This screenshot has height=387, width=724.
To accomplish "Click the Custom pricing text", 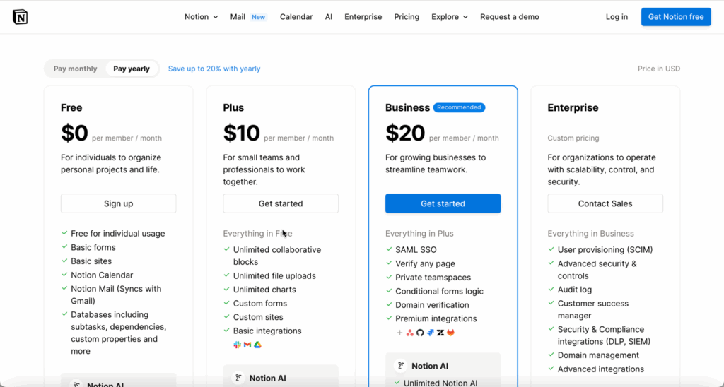I will [573, 138].
